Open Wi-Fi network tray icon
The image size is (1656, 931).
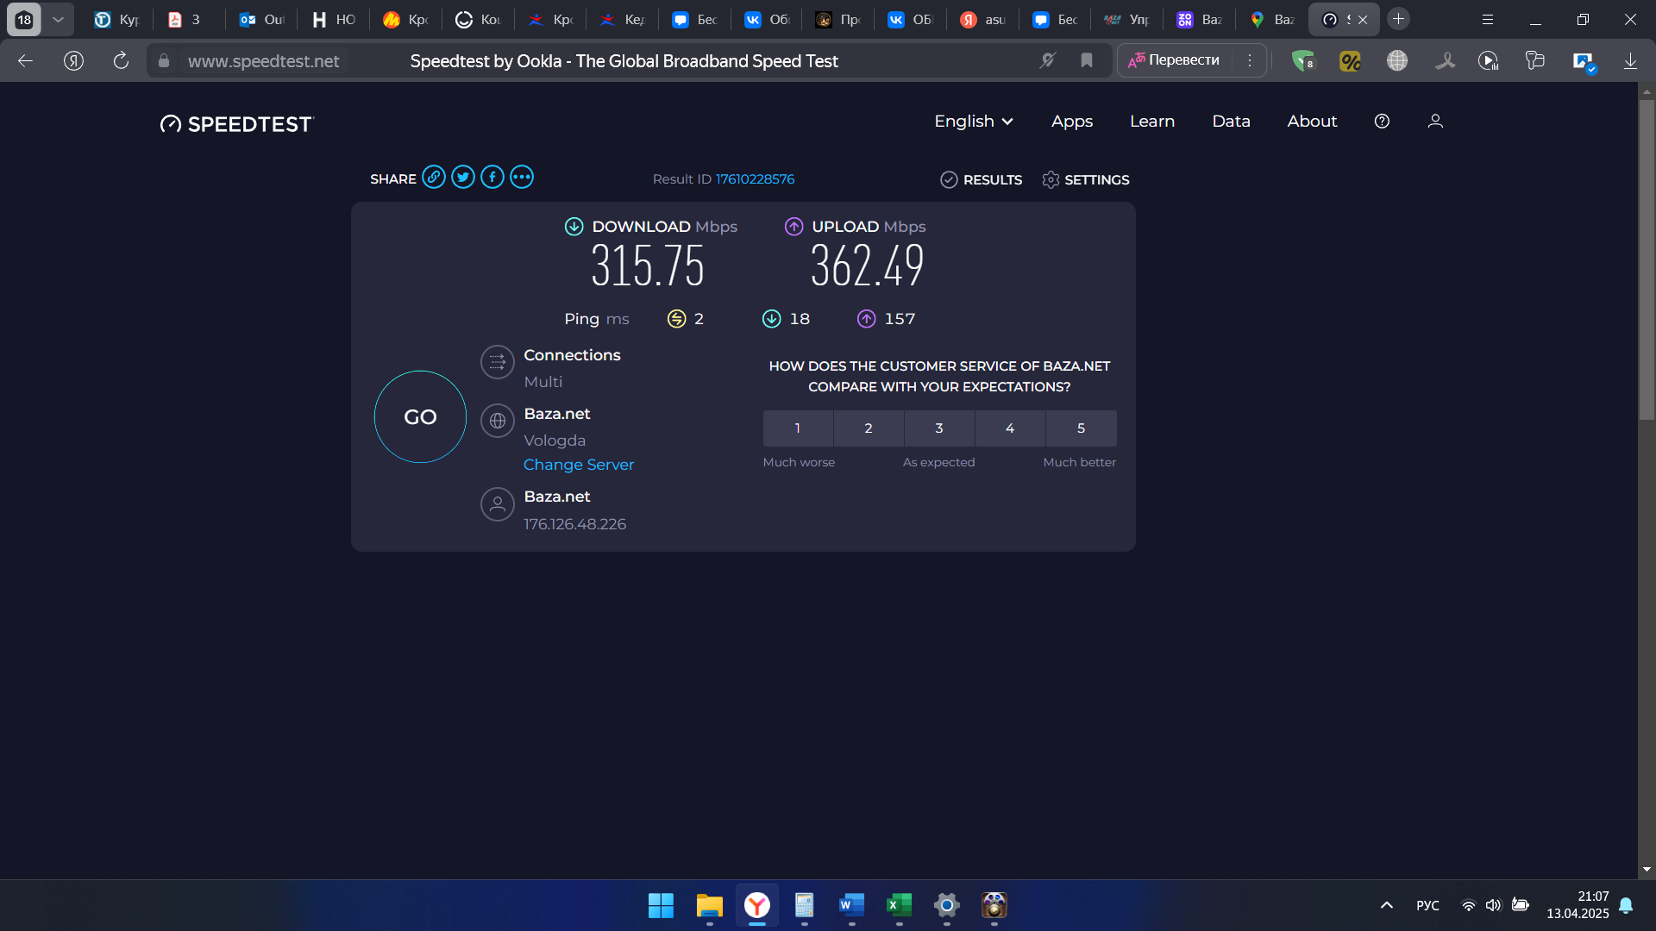click(x=1468, y=905)
